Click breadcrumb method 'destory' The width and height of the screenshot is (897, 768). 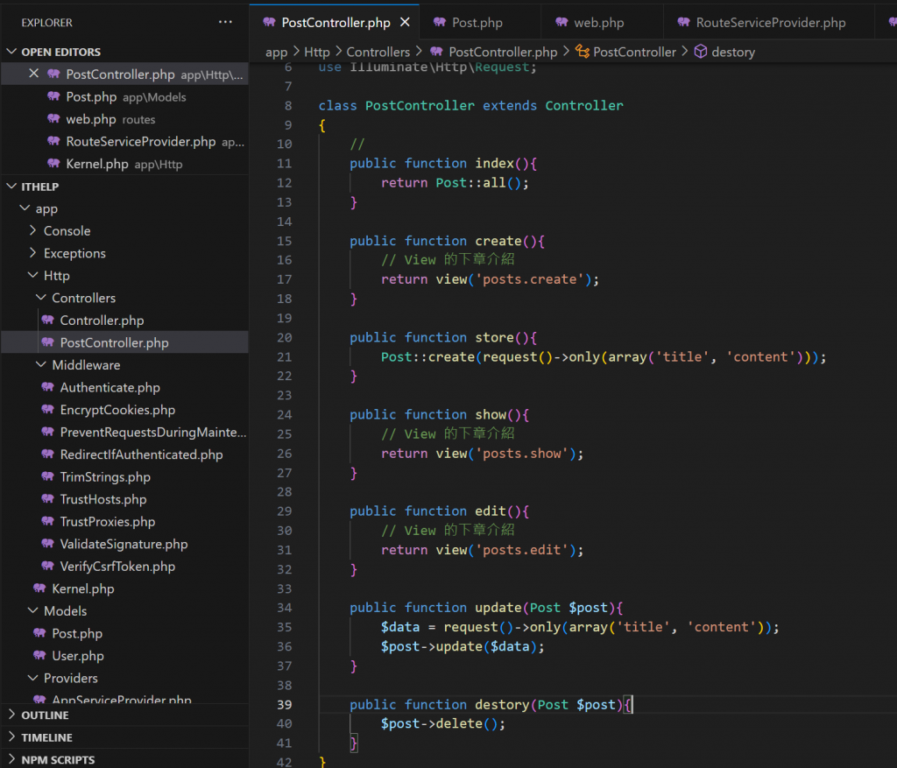click(733, 52)
